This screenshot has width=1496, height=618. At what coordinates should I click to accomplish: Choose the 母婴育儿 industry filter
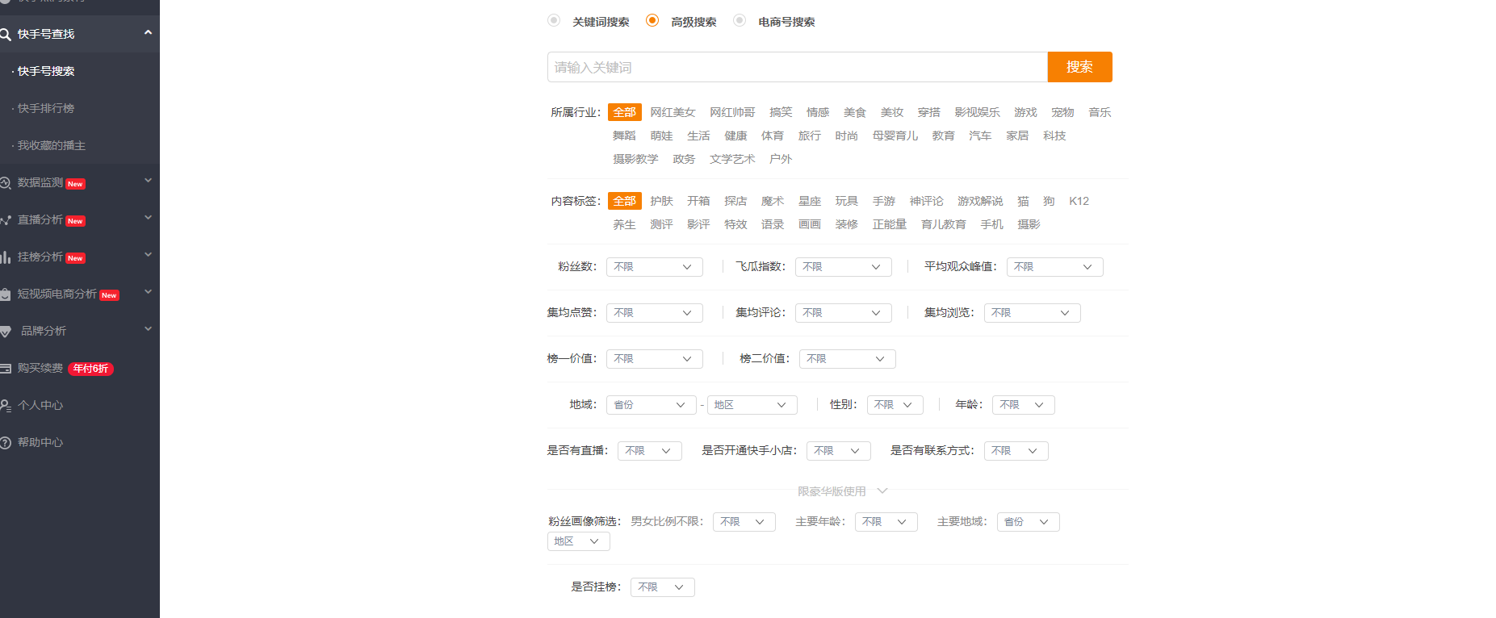point(895,136)
